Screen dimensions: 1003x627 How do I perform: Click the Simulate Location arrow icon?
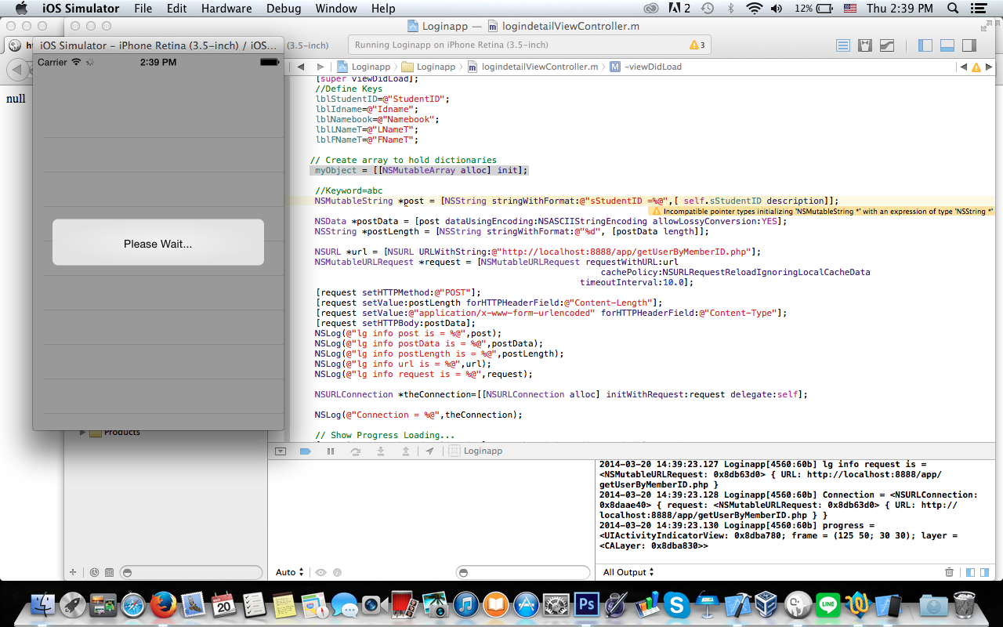pyautogui.click(x=429, y=451)
